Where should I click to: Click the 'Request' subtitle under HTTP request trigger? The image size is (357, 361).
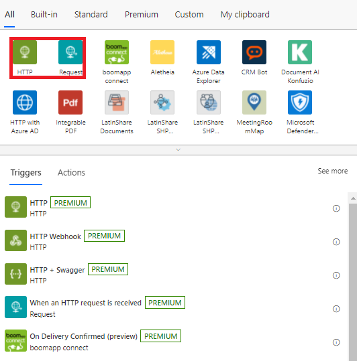(x=43, y=314)
